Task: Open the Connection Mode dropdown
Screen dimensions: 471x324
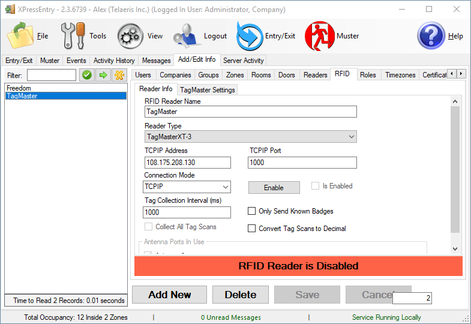Action: coord(187,187)
